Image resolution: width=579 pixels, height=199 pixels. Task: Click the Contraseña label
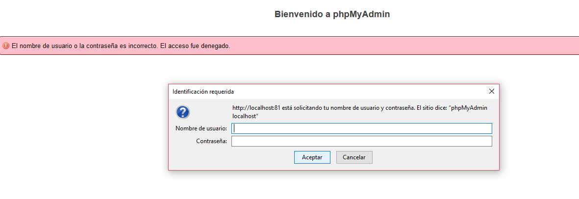[x=212, y=141]
